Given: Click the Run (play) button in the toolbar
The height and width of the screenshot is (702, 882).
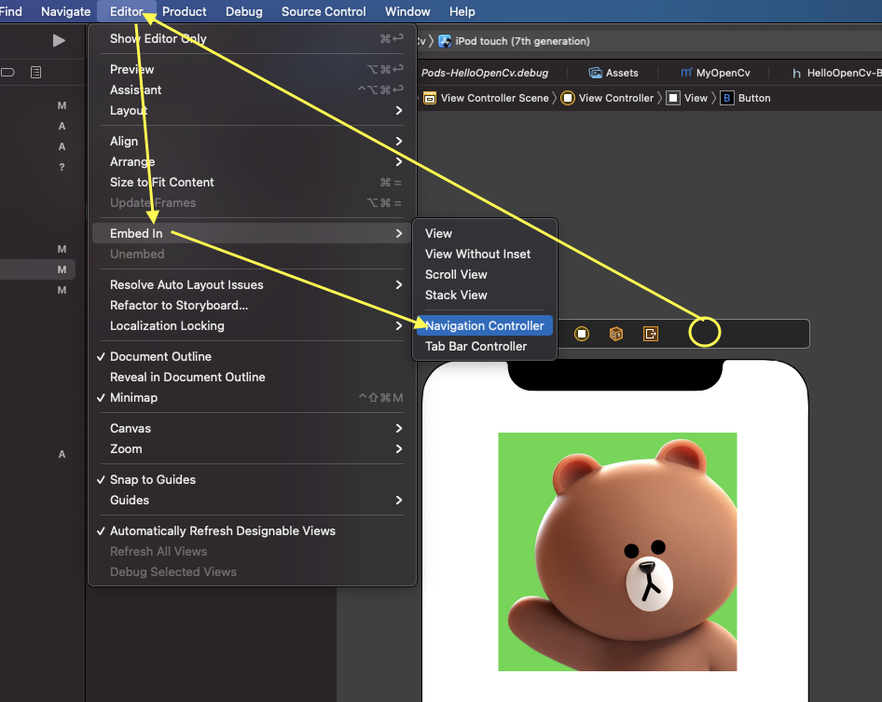Looking at the screenshot, I should (x=59, y=40).
